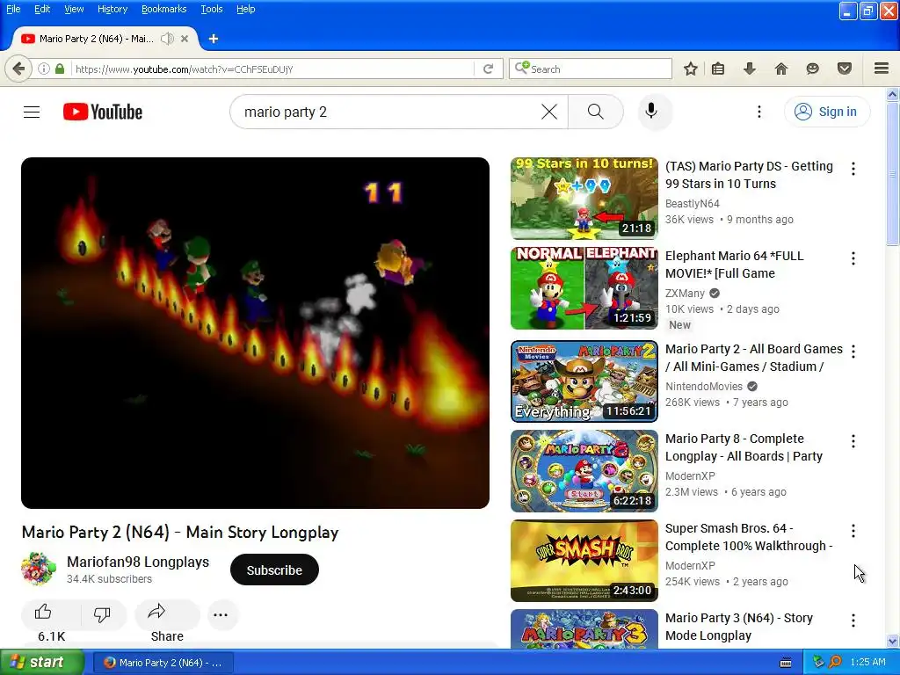
Task: Click the Mariofan98 Longplays channel avatar
Action: [39, 569]
